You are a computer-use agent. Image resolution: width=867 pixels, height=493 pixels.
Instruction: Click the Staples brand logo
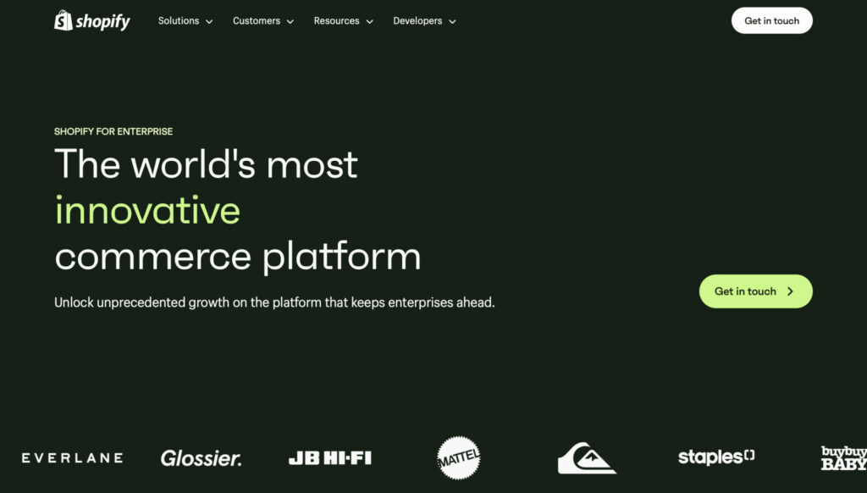tap(716, 457)
